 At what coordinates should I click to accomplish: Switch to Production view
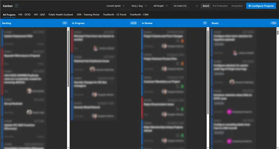237,6
